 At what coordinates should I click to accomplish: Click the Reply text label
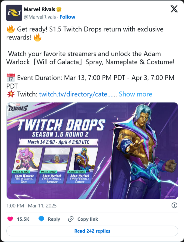[54, 219]
